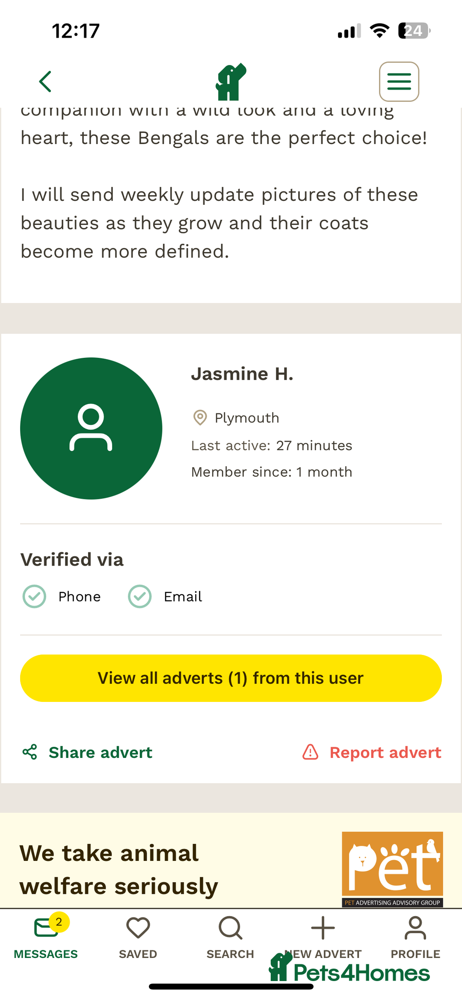Open the Search tab

pyautogui.click(x=230, y=937)
